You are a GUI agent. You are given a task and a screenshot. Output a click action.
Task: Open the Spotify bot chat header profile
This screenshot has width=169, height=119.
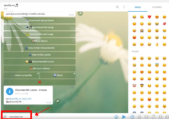coord(11,7)
